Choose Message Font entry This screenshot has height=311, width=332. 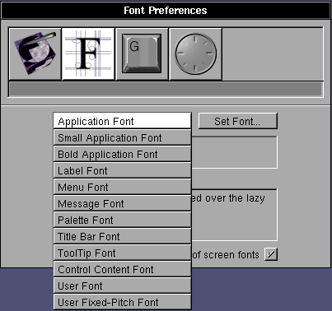[122, 203]
